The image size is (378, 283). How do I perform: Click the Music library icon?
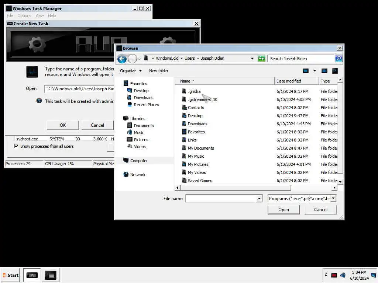click(130, 132)
